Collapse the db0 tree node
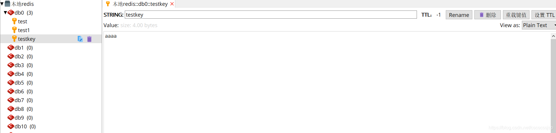Image resolution: width=556 pixels, height=133 pixels. pyautogui.click(x=5, y=13)
